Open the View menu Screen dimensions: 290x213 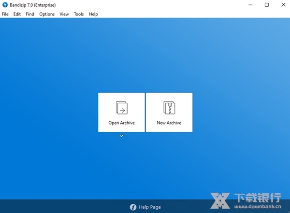pos(64,14)
